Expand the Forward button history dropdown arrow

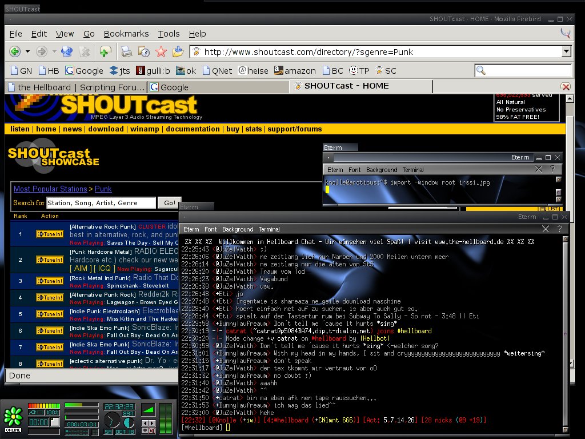coord(54,52)
